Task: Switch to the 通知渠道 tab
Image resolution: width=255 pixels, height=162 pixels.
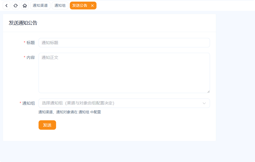Action: (x=40, y=6)
